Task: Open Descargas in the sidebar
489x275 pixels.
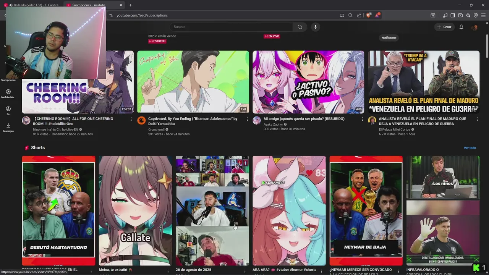Action: point(8,128)
